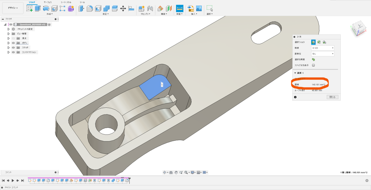Select the Fillet tool
Image resolution: width=371 pixels, height=190 pixels.
pyautogui.click(x=90, y=9)
